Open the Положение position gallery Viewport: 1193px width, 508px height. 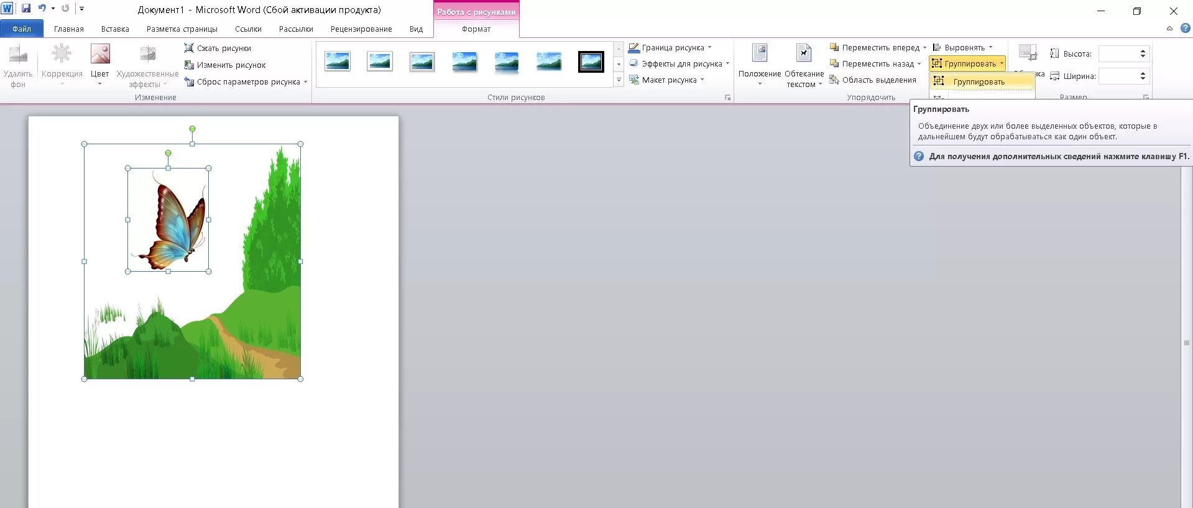coord(759,65)
